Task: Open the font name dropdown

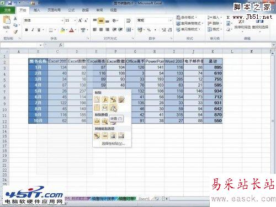Action: coord(62,20)
